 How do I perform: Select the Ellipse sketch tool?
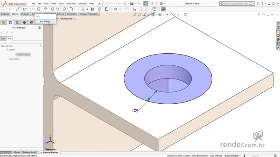[x=64, y=9]
